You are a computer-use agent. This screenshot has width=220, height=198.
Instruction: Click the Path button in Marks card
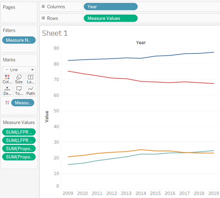(30, 91)
